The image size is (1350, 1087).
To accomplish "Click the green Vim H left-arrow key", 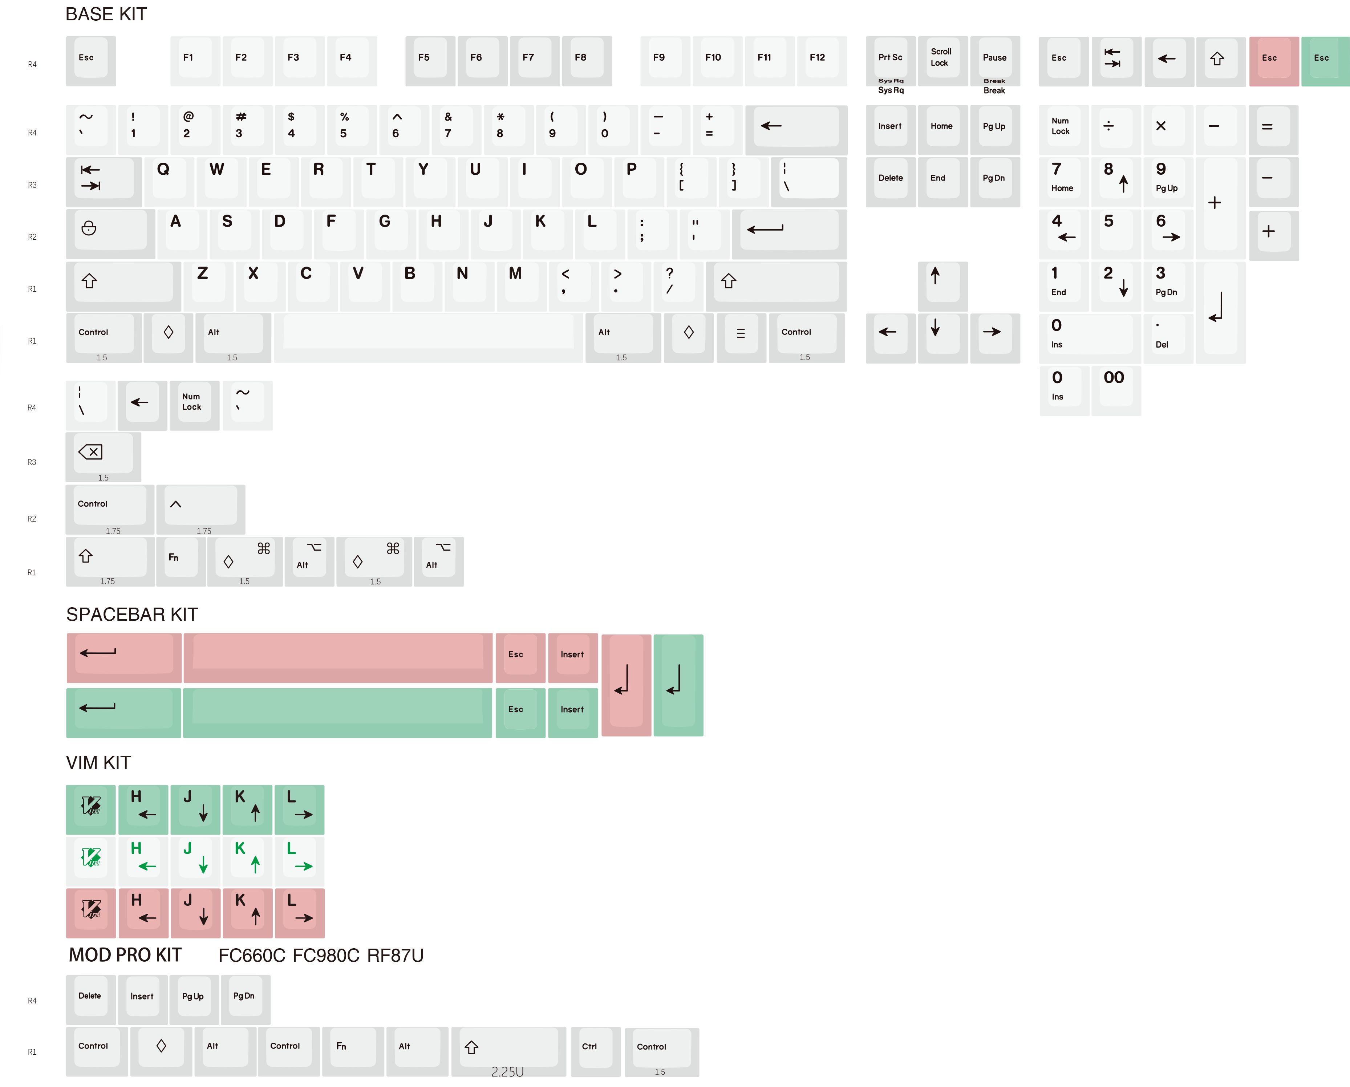I will [143, 810].
